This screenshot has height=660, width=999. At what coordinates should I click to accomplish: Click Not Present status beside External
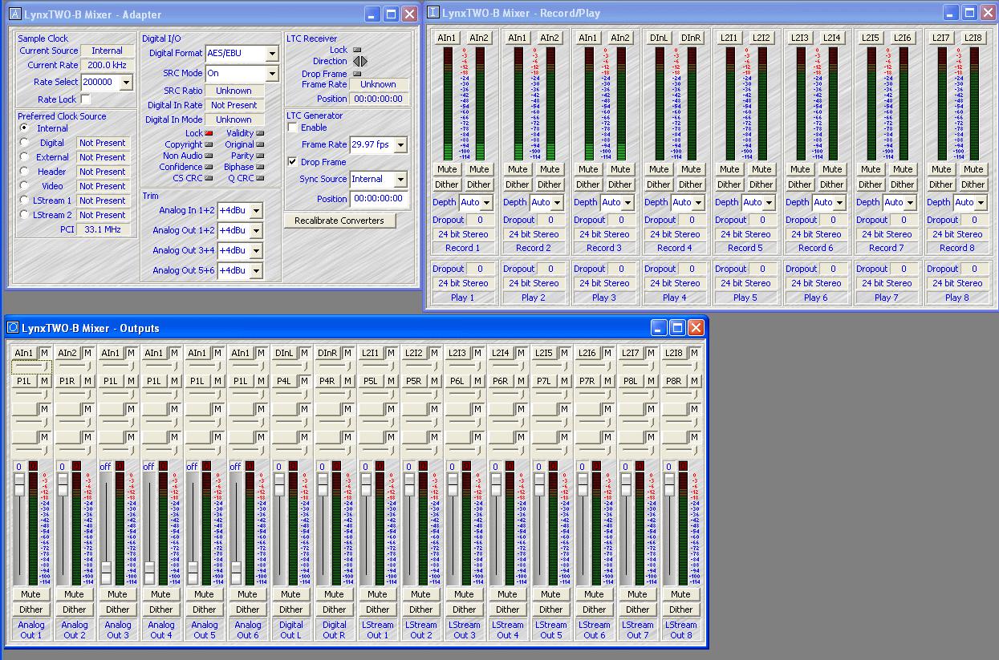[102, 157]
